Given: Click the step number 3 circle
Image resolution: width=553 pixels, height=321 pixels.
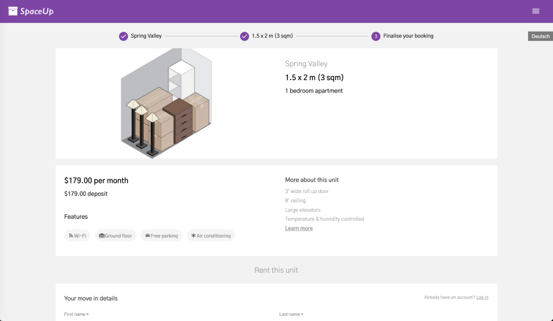Looking at the screenshot, I should (x=376, y=36).
